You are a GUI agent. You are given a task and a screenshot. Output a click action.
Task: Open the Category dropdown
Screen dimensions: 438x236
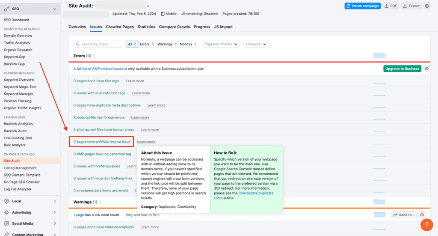[256, 44]
